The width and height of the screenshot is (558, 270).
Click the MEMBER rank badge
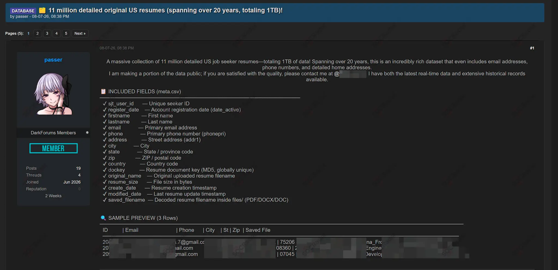pos(53,148)
